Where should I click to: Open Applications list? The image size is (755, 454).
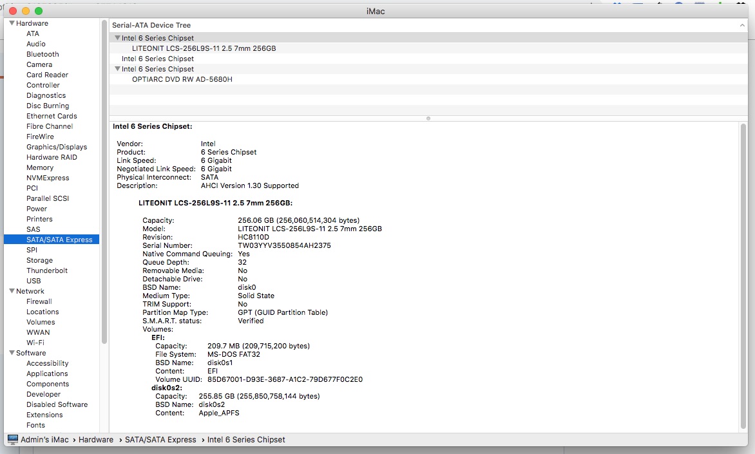pos(47,374)
